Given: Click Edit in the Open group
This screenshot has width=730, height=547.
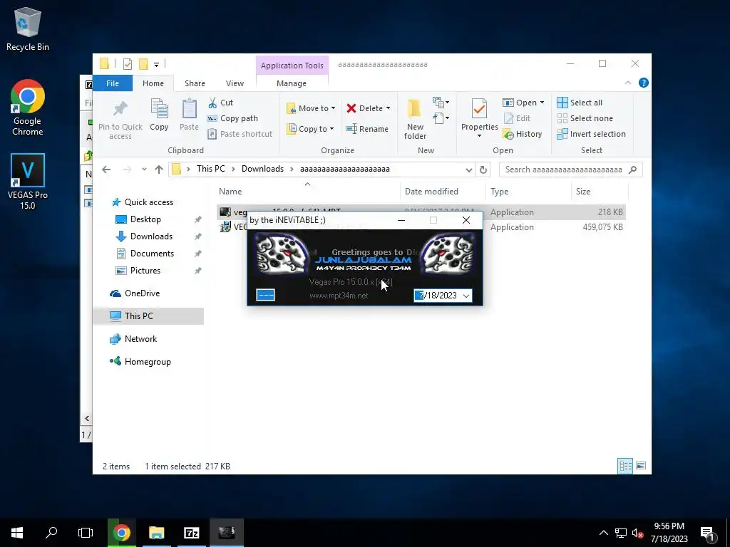Looking at the screenshot, I should [517, 119].
